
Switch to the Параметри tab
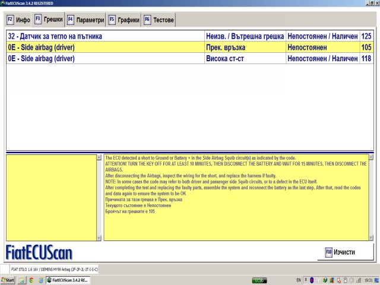click(x=85, y=20)
